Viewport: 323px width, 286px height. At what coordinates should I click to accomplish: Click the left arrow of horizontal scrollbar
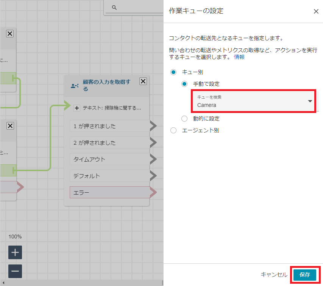3,283
